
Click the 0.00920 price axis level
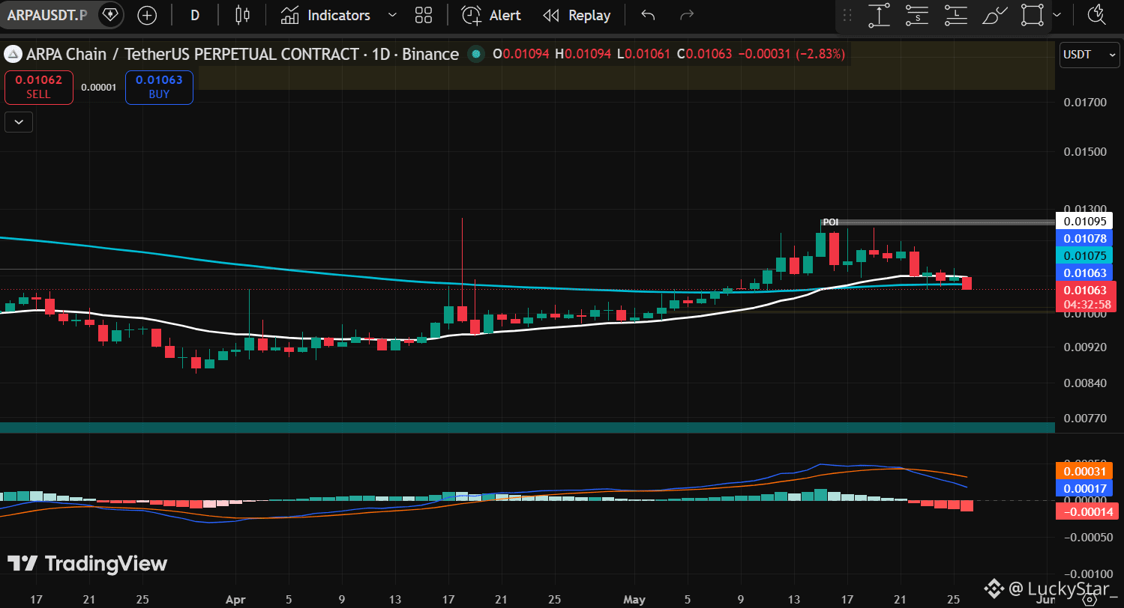click(1085, 347)
